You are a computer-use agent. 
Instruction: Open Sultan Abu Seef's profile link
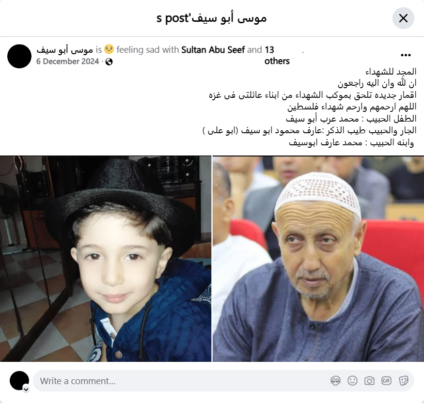[213, 50]
